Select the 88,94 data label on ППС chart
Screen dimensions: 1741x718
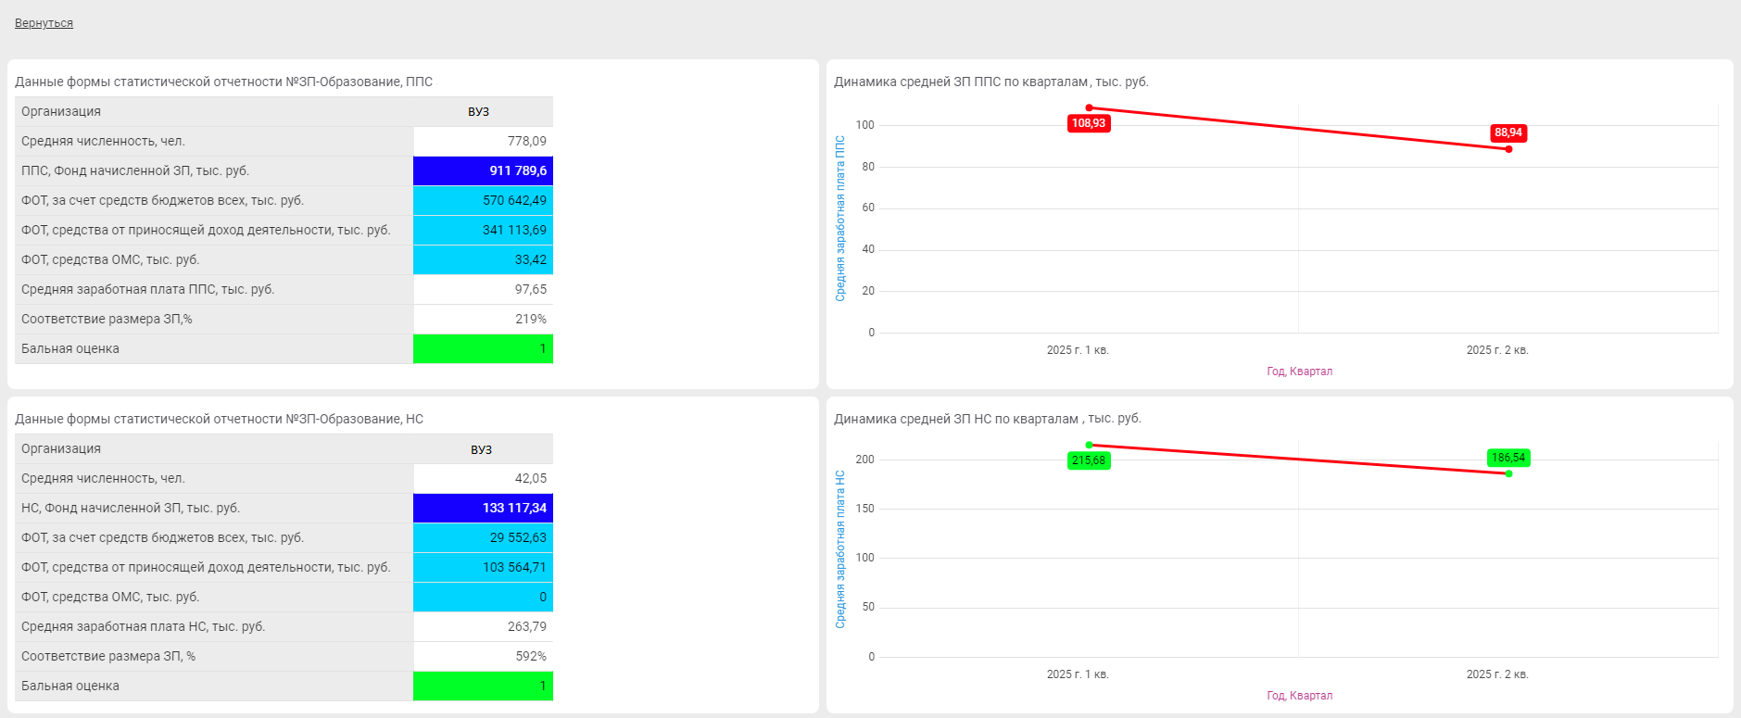1508,132
